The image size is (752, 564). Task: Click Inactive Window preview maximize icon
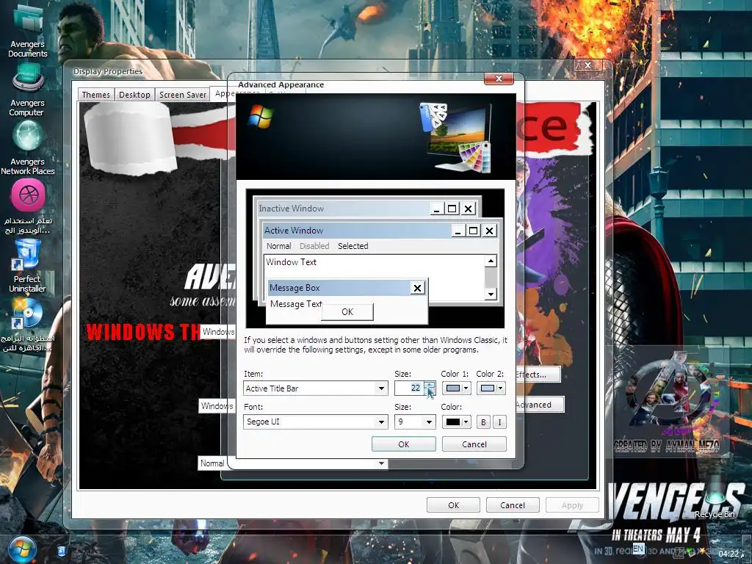(x=452, y=209)
